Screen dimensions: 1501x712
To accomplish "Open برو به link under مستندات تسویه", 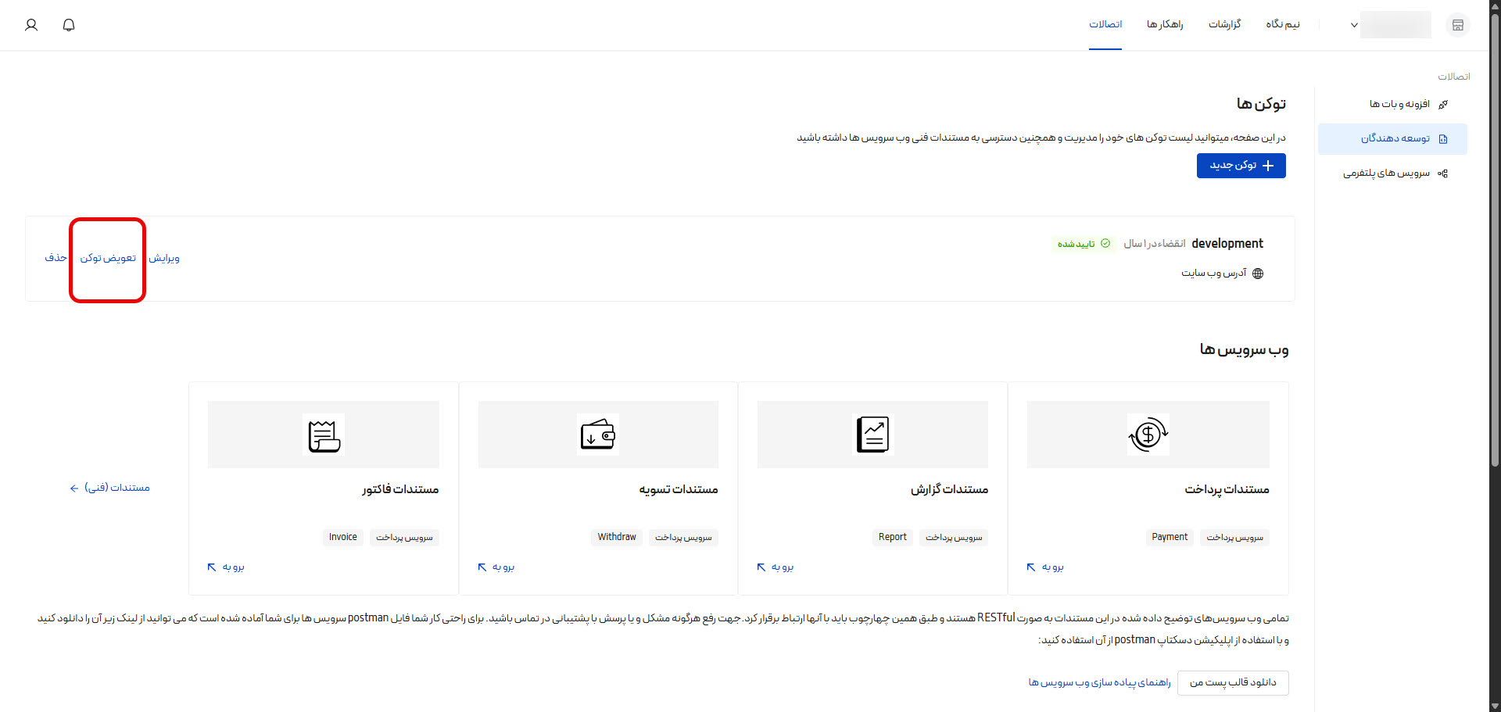I will pyautogui.click(x=496, y=567).
